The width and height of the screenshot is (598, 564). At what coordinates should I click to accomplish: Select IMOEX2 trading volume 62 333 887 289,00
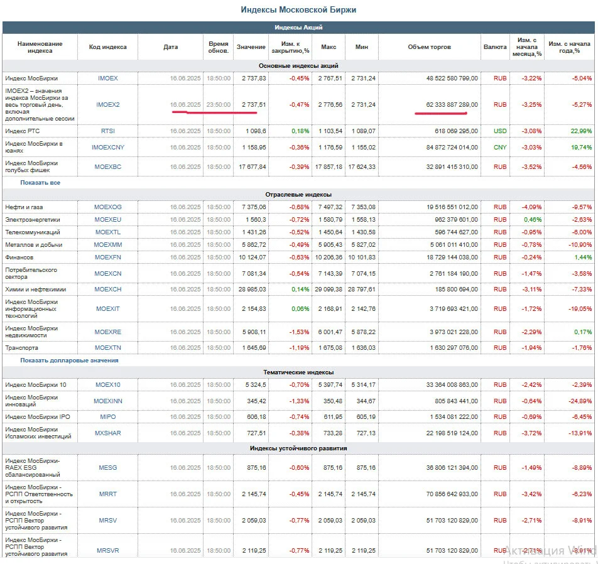(x=452, y=104)
